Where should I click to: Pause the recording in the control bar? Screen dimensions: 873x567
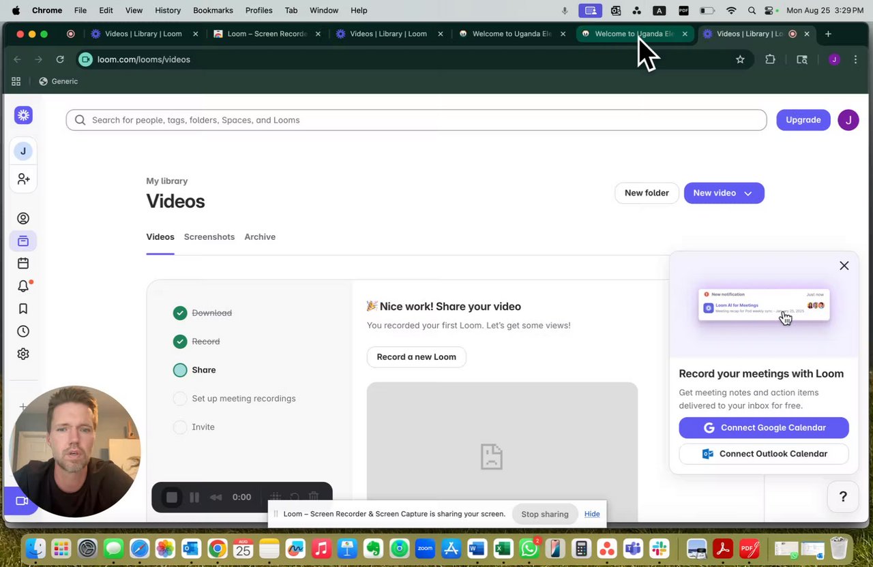click(x=194, y=497)
